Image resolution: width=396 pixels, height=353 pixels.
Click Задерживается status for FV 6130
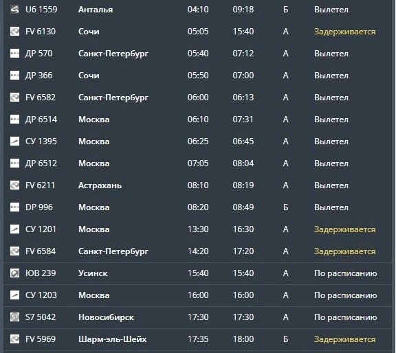tap(344, 32)
